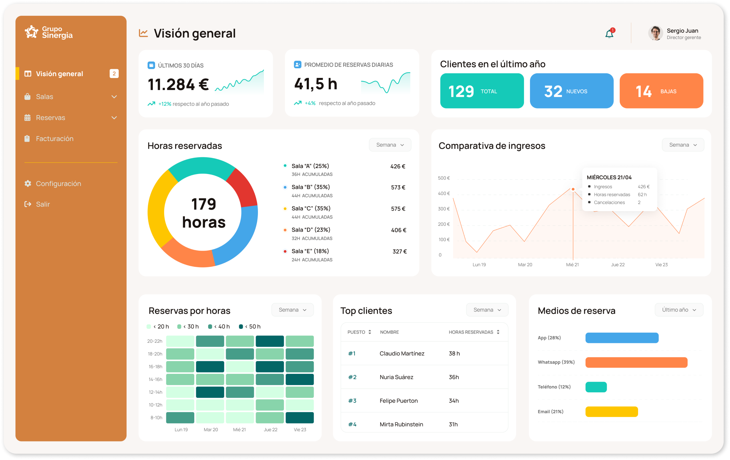730x460 pixels.
Task: Sort by Horas reservadas column arrows
Action: [498, 332]
